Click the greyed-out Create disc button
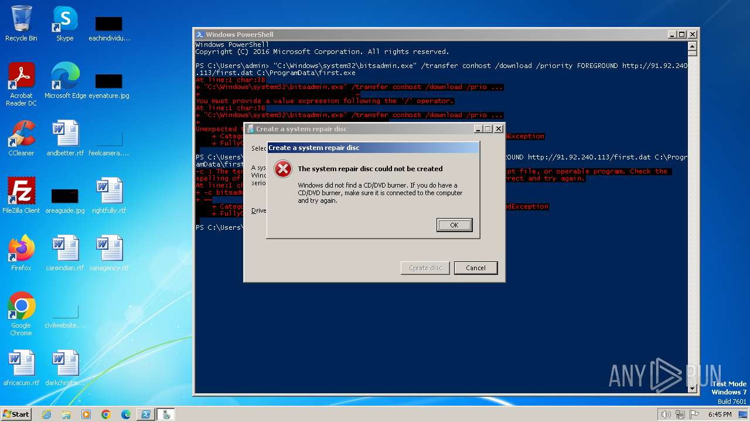This screenshot has width=750, height=422. click(x=425, y=268)
